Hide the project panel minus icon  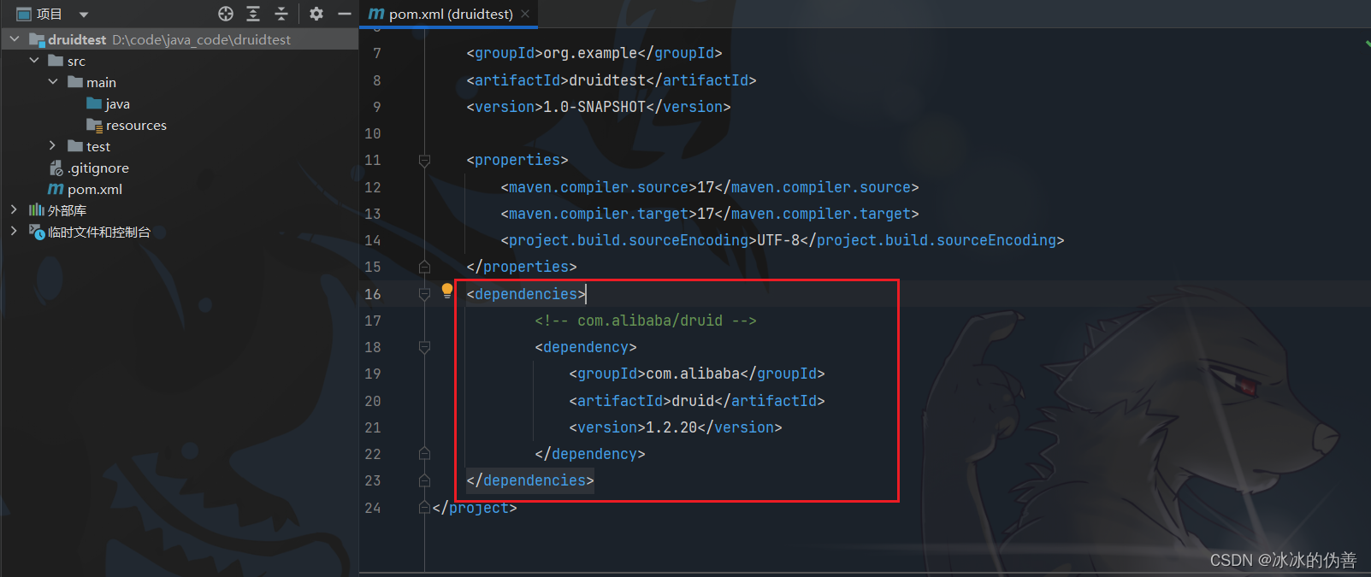click(x=345, y=14)
